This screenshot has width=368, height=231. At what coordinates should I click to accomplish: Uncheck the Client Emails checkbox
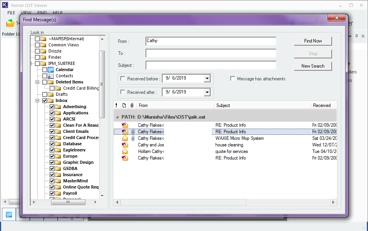(x=52, y=131)
